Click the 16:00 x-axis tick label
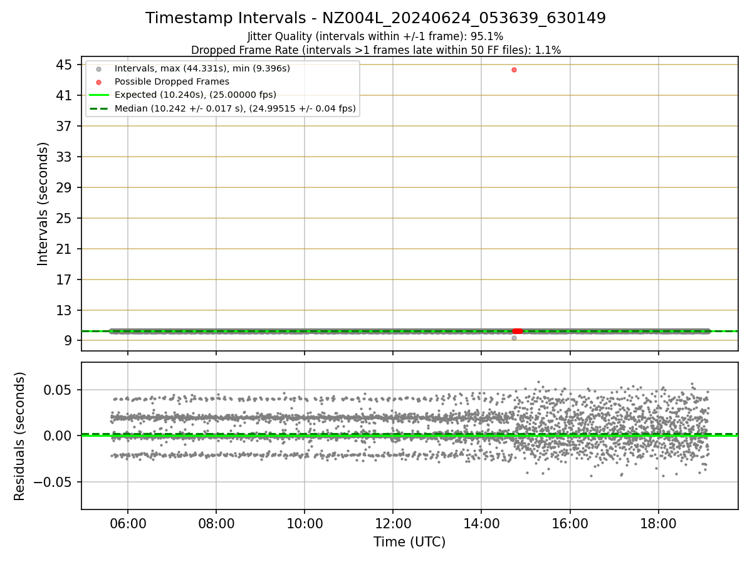752x564 pixels. coord(570,523)
